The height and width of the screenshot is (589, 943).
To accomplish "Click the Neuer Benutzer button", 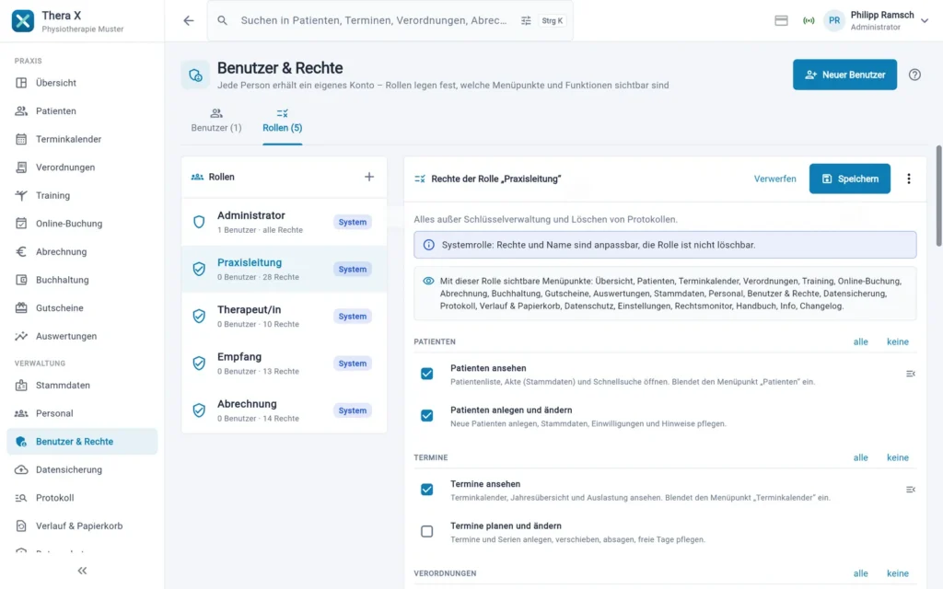I will (x=845, y=75).
